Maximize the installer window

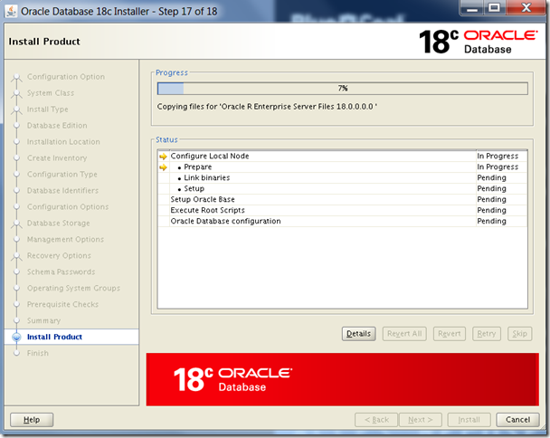494,8
